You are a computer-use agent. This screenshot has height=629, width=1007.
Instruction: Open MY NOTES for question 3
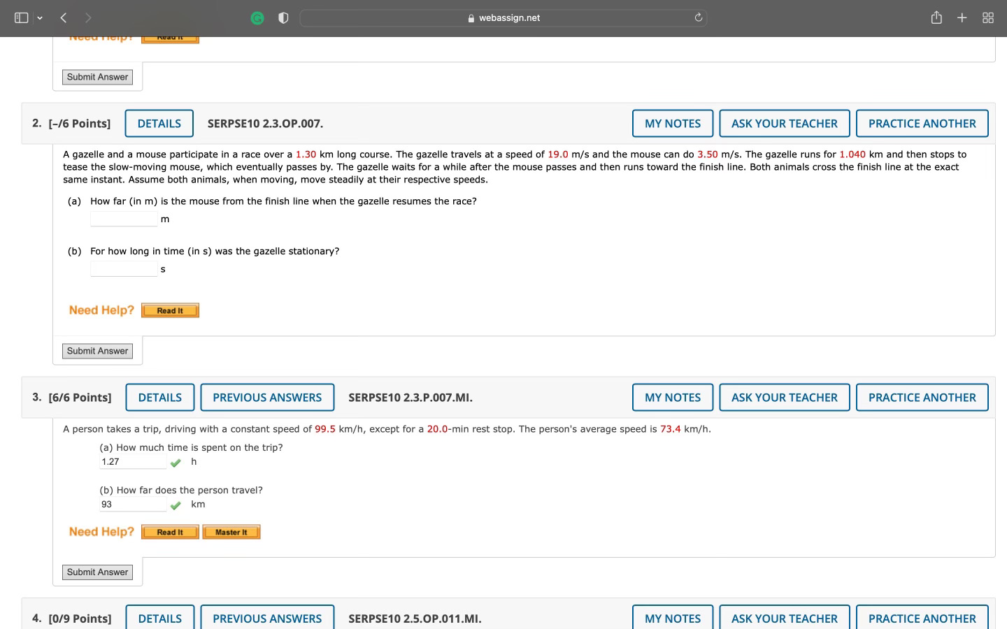coord(672,397)
